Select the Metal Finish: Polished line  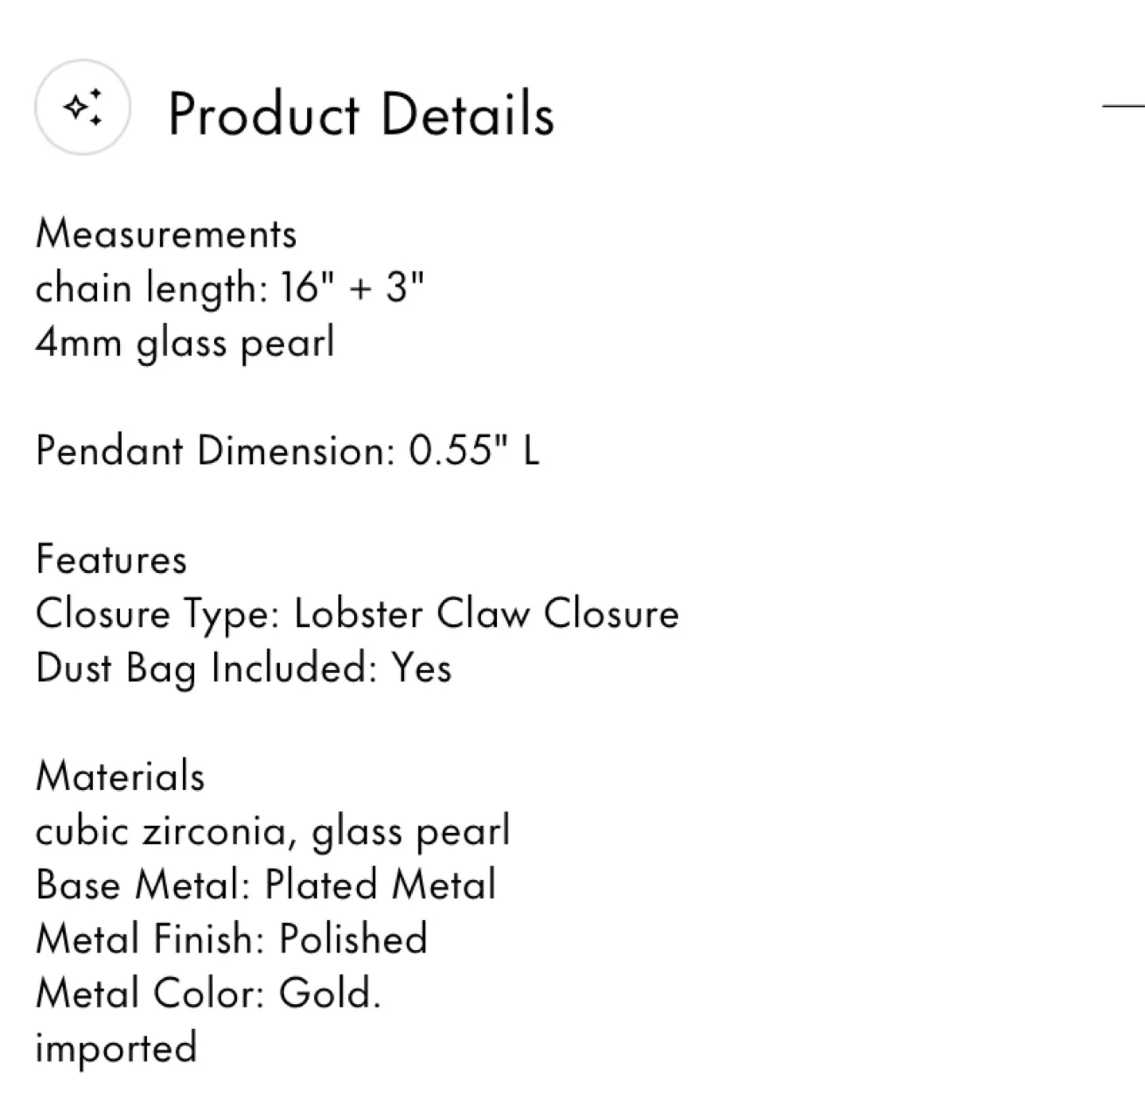(231, 939)
